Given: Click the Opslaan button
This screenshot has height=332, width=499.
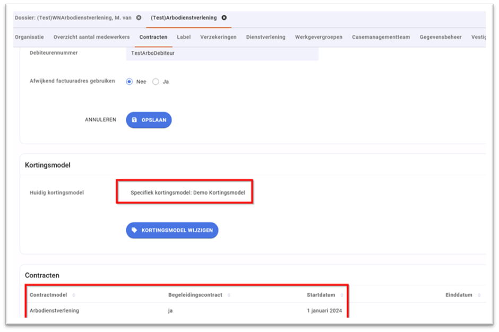Looking at the screenshot, I should point(149,120).
